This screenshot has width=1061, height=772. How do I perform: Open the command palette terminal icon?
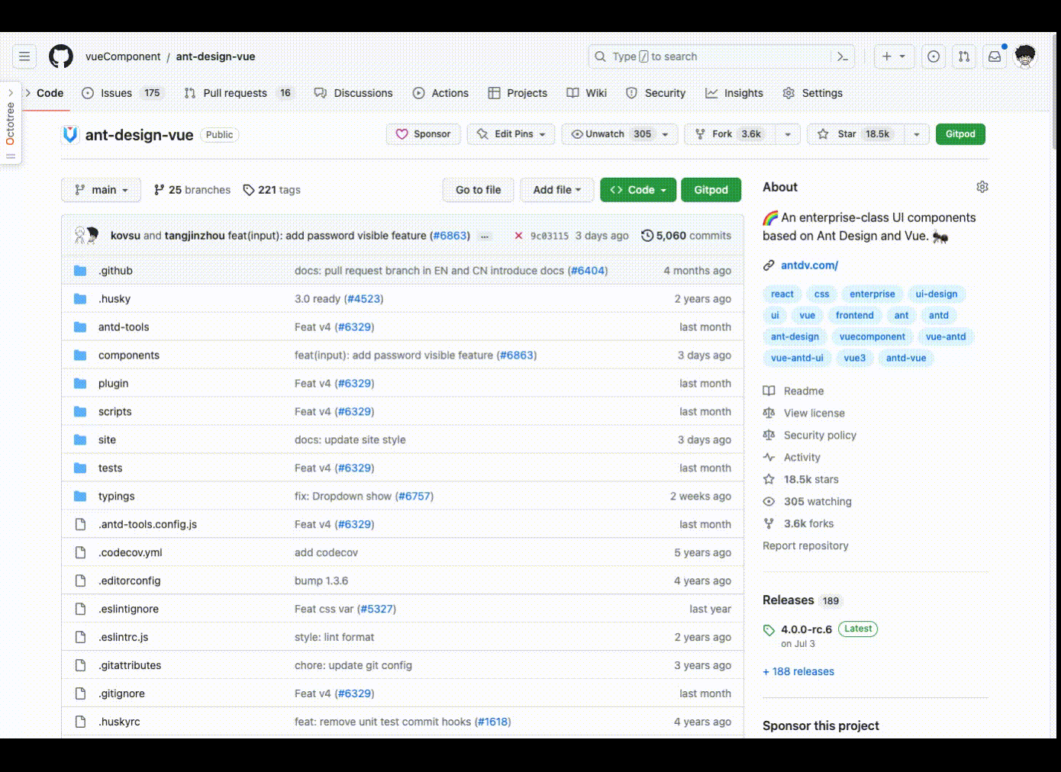[x=843, y=56]
